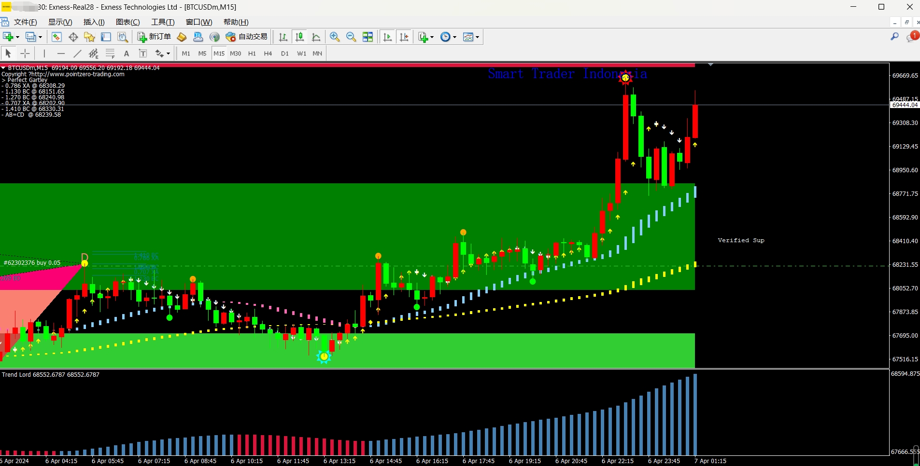The width and height of the screenshot is (920, 466).
Task: Switch to the W1 weekly timeframe
Action: 301,54
